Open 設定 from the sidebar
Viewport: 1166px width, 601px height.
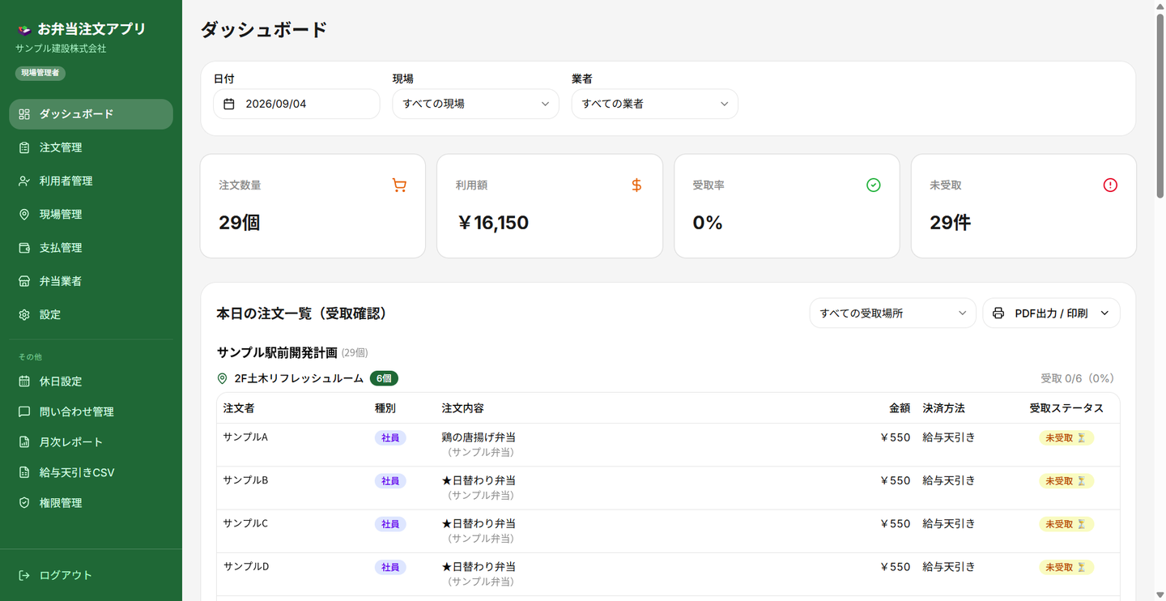91,314
